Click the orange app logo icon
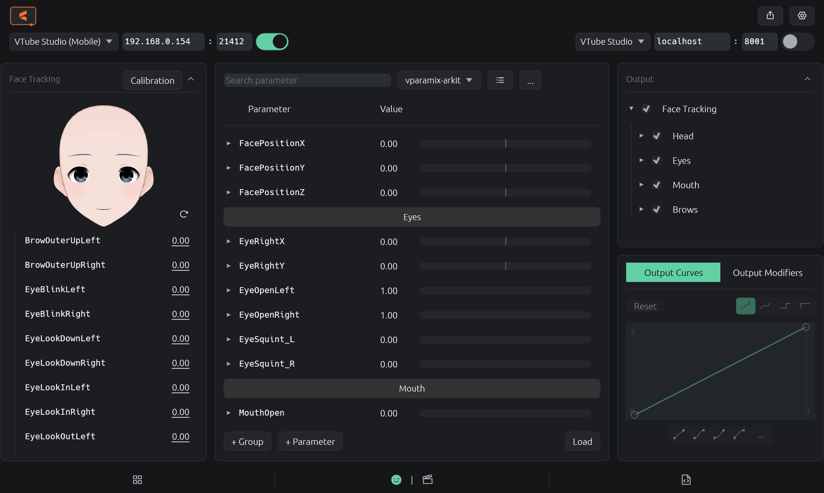824x493 pixels. coord(23,16)
